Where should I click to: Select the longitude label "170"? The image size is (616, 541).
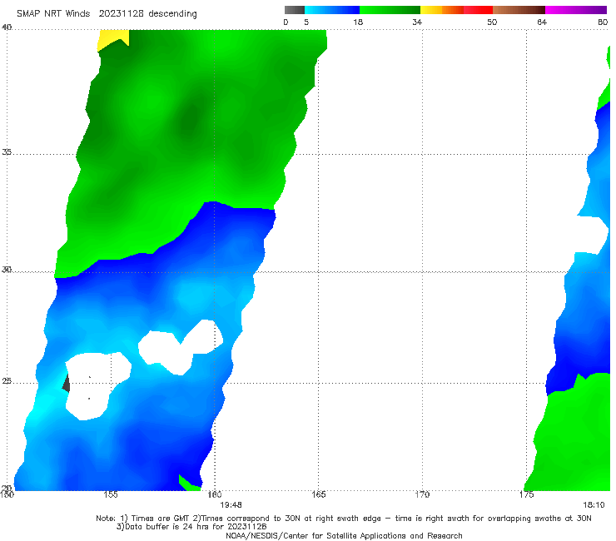[422, 494]
